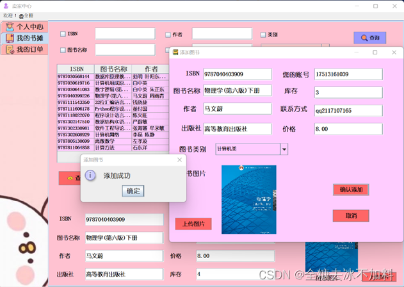Sort by the ISBN column header
The height and width of the screenshot is (287, 404).
[x=76, y=69]
